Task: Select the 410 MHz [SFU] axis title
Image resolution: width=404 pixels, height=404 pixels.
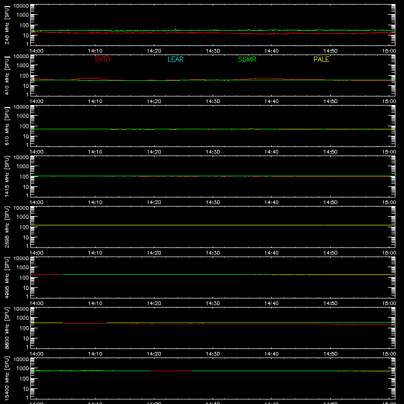Action: [x=7, y=75]
